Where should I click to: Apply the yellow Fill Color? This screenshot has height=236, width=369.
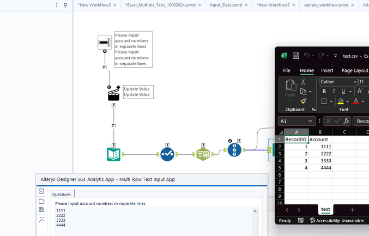[x=341, y=101]
